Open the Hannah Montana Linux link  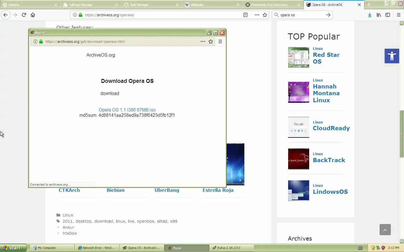[326, 93]
